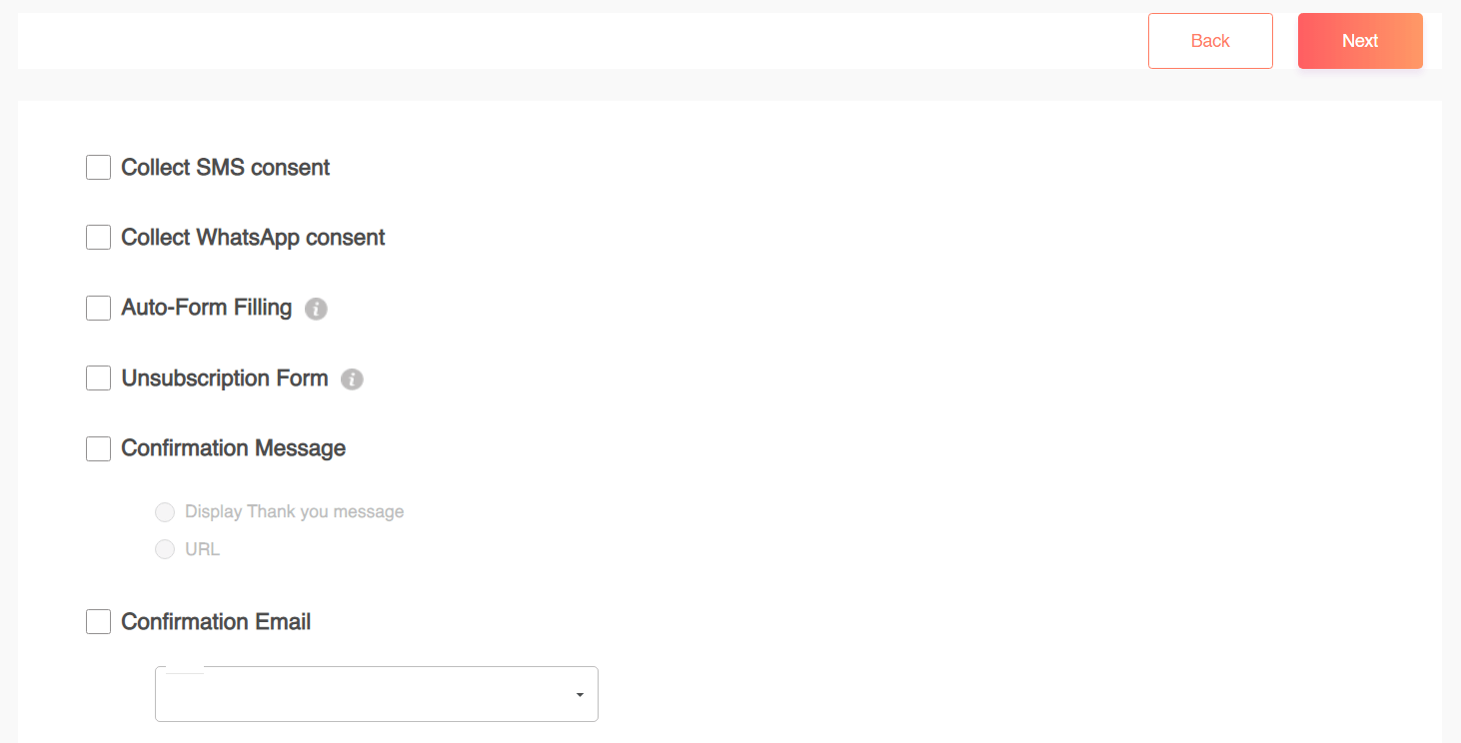Click the Confirmation Message label text

233,448
